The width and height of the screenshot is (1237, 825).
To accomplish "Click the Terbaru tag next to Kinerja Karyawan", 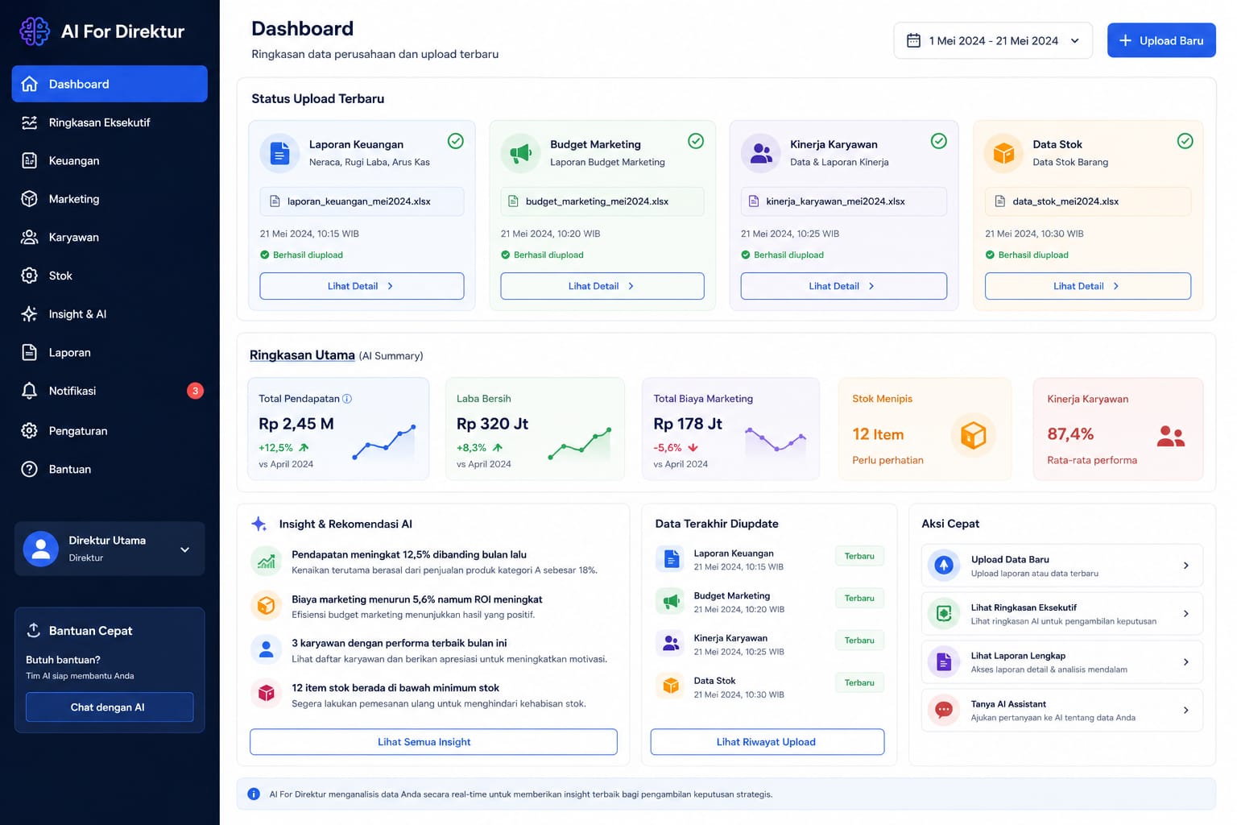I will click(x=859, y=641).
